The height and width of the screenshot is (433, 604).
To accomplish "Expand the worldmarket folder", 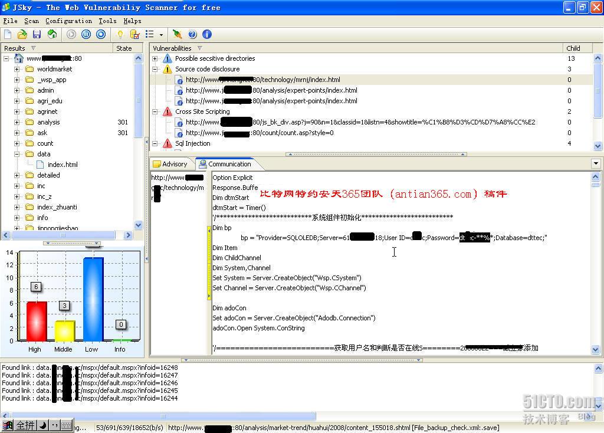I will pos(17,70).
